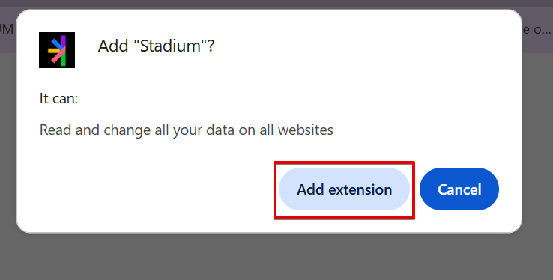Click the 'Add "Stadium"?' dialog title
The image size is (553, 280).
point(157,46)
